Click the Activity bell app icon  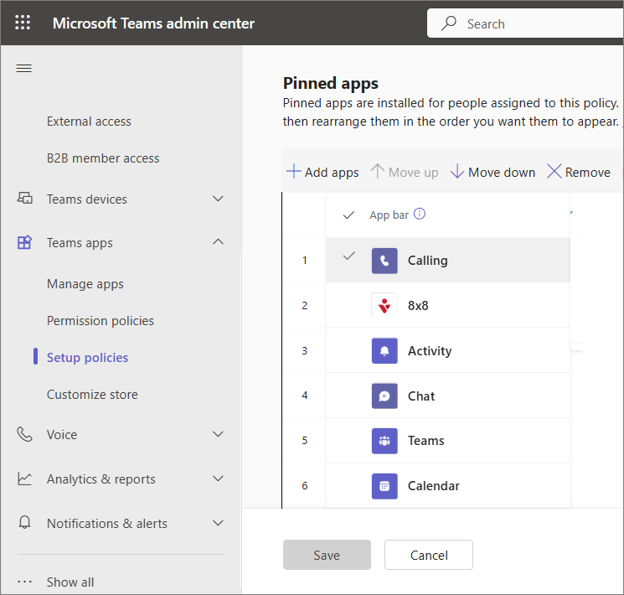(x=384, y=351)
